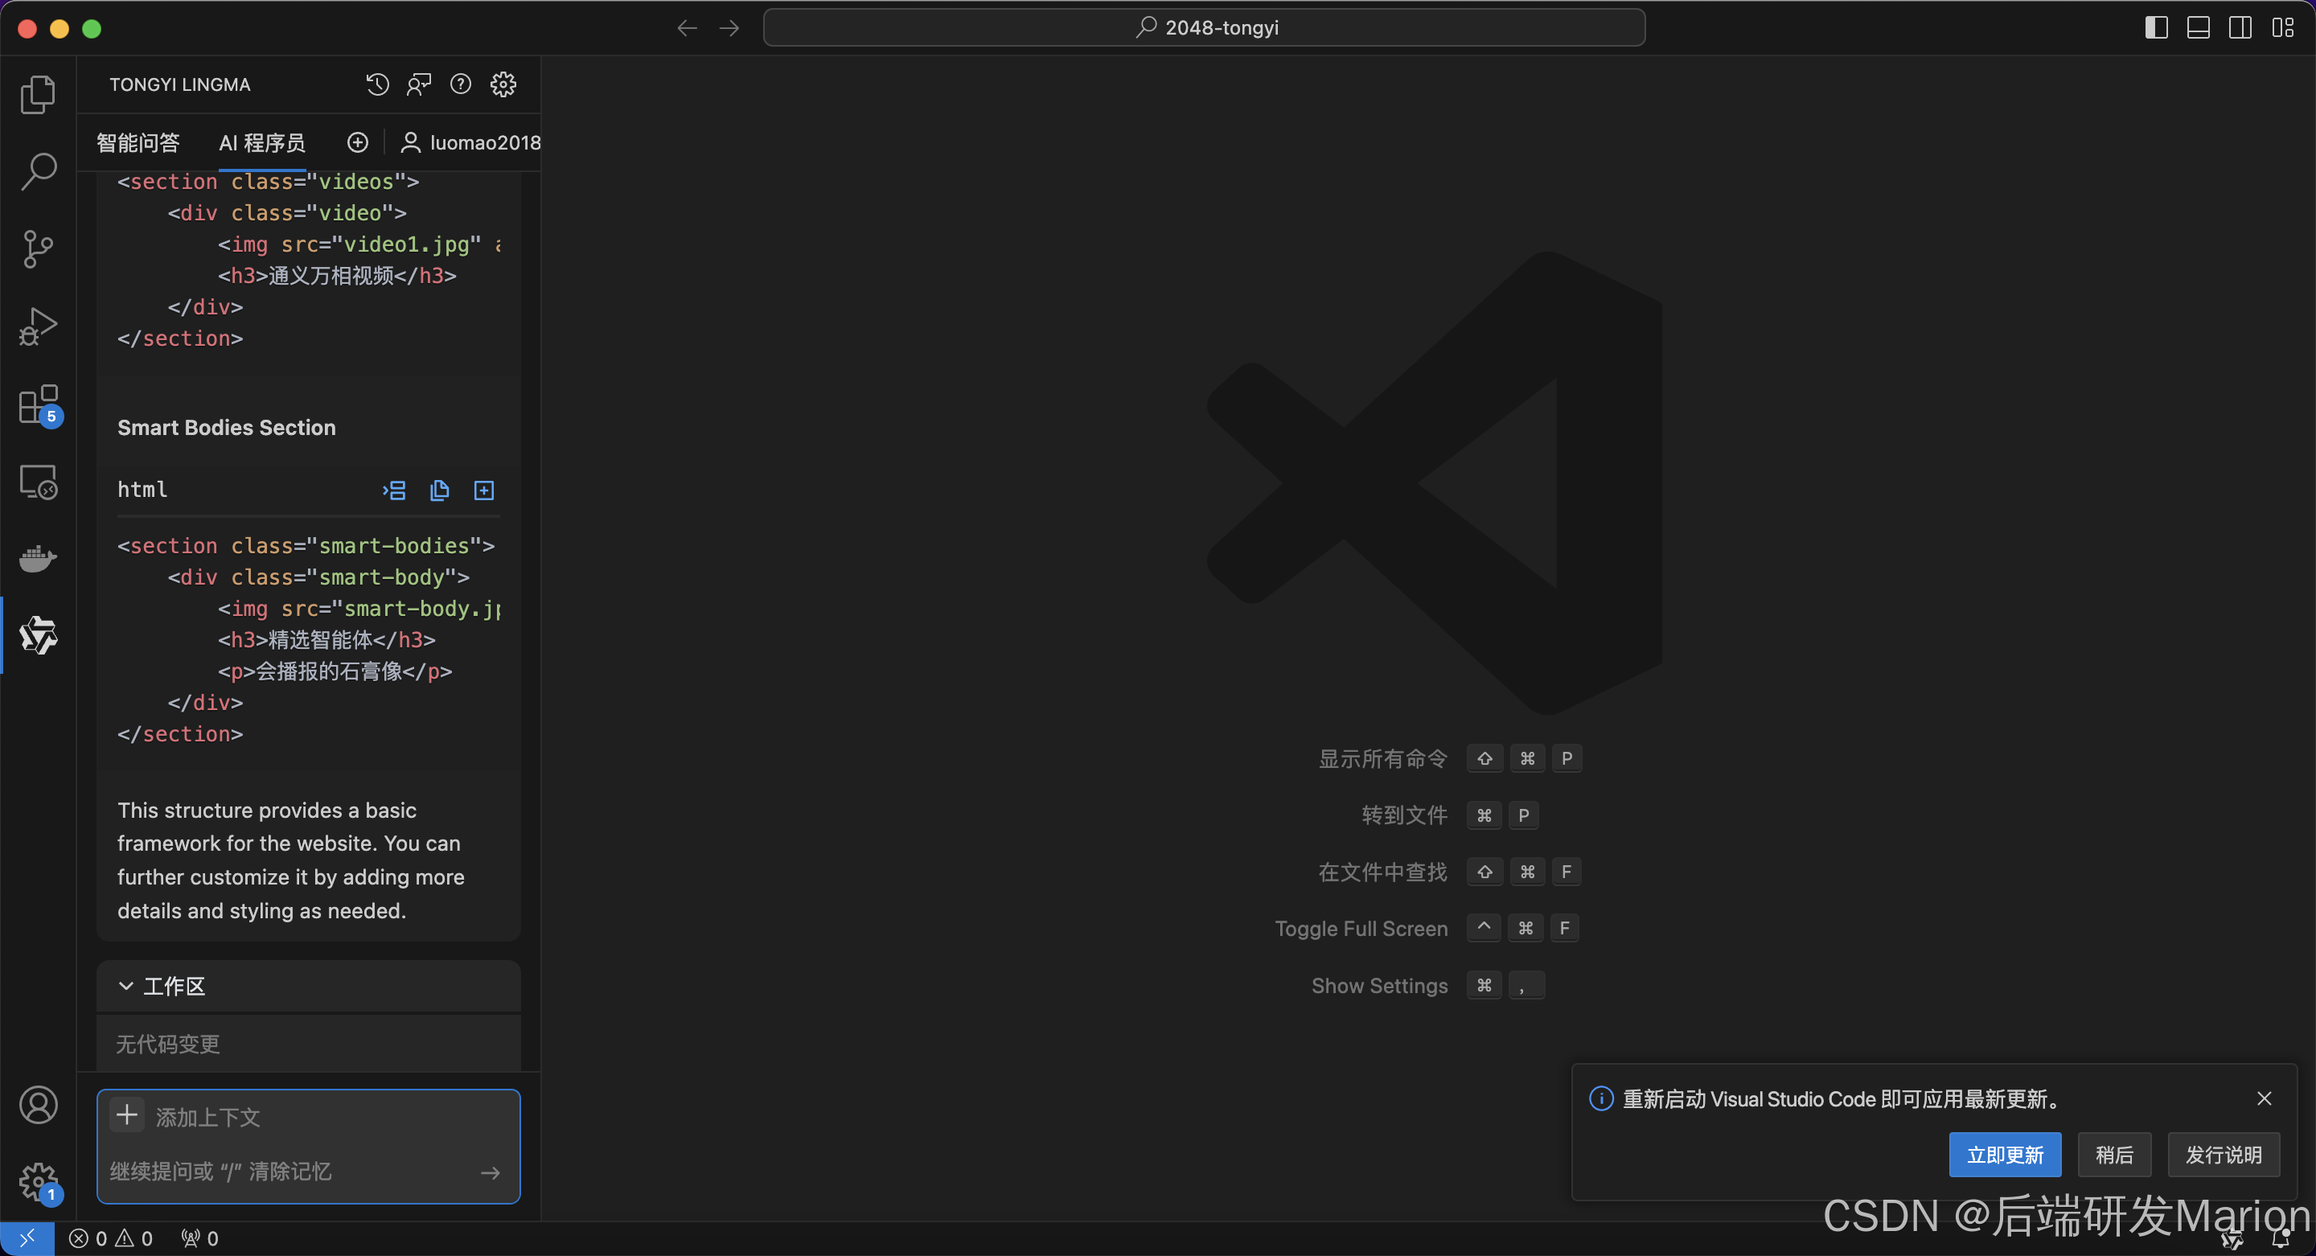Collapse the 工作区 section
The image size is (2316, 1256).
point(127,987)
